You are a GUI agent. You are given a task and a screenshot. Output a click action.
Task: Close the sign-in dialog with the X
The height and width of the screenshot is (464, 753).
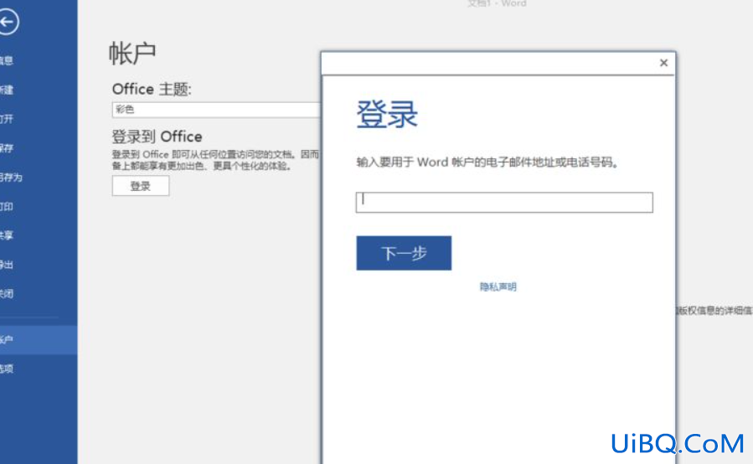pos(663,63)
